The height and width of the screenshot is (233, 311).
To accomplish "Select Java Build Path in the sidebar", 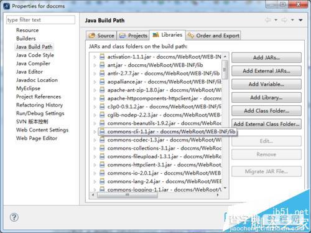I will 34,47.
